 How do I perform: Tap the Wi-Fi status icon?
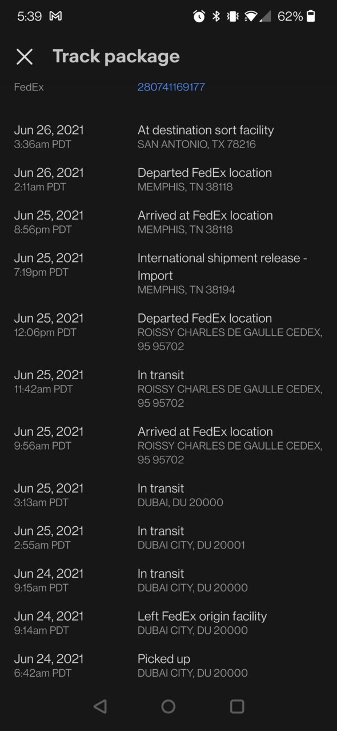pyautogui.click(x=250, y=16)
